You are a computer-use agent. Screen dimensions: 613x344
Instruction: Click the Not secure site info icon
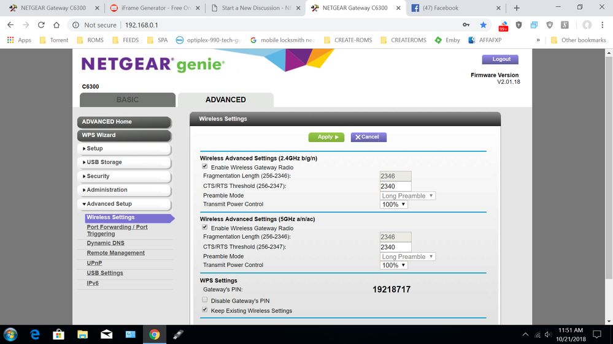pos(76,25)
